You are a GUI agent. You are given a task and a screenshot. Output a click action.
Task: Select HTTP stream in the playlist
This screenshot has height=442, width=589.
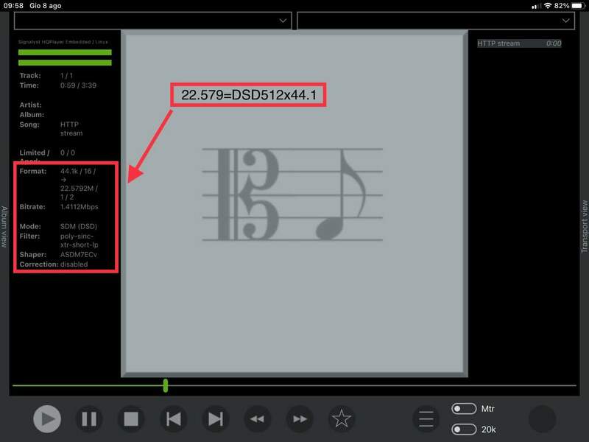coord(519,43)
